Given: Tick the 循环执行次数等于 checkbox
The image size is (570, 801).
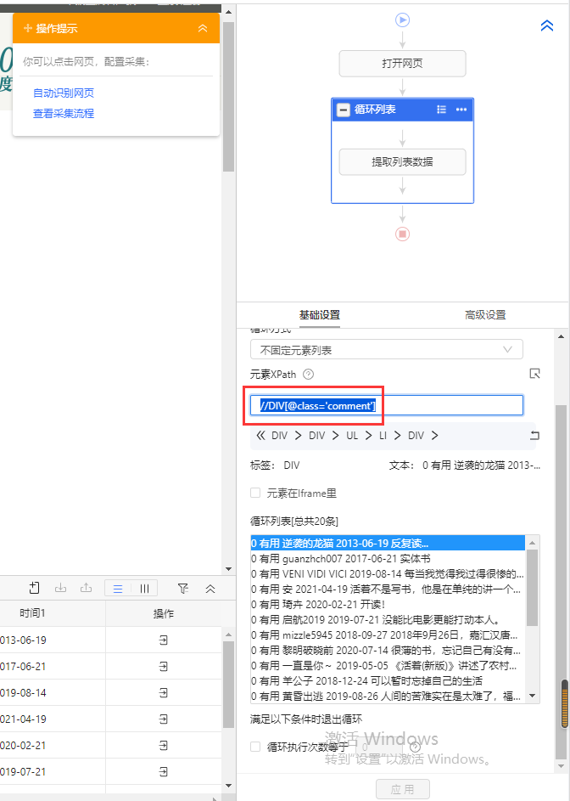Looking at the screenshot, I should (255, 747).
